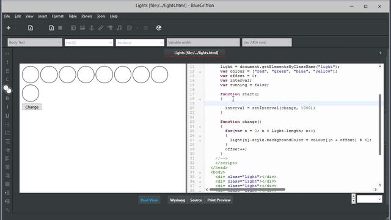Collapse the fold marker on line 12
391x220 pixels.
click(200, 72)
